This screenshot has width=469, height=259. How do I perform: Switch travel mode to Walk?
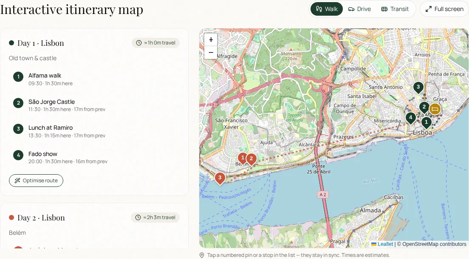[327, 9]
